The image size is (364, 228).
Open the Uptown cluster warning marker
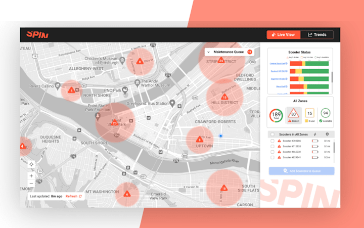[199, 140]
